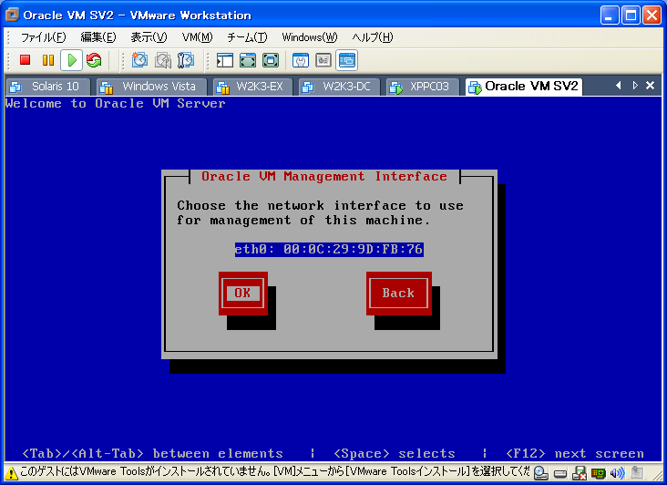Maximize the VMware Workstation window
667x485 pixels.
tap(631, 15)
